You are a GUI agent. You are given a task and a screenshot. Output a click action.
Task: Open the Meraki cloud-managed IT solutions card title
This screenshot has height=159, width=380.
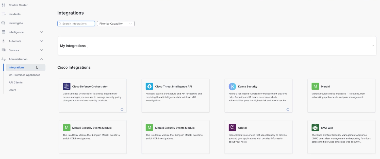[325, 86]
